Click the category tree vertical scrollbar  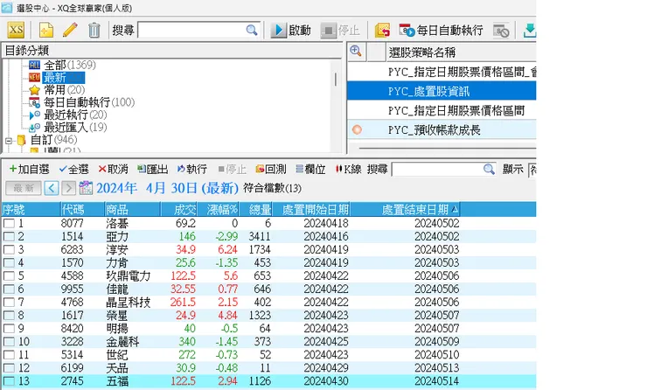click(x=336, y=79)
